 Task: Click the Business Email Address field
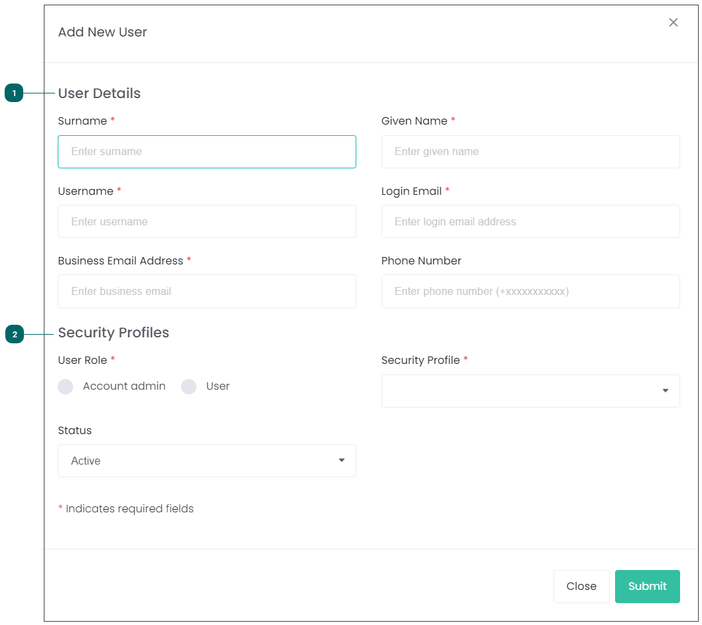pos(207,291)
